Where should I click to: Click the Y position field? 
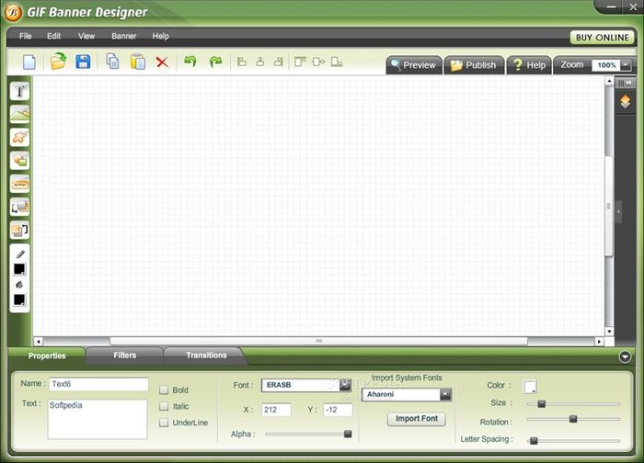338,410
